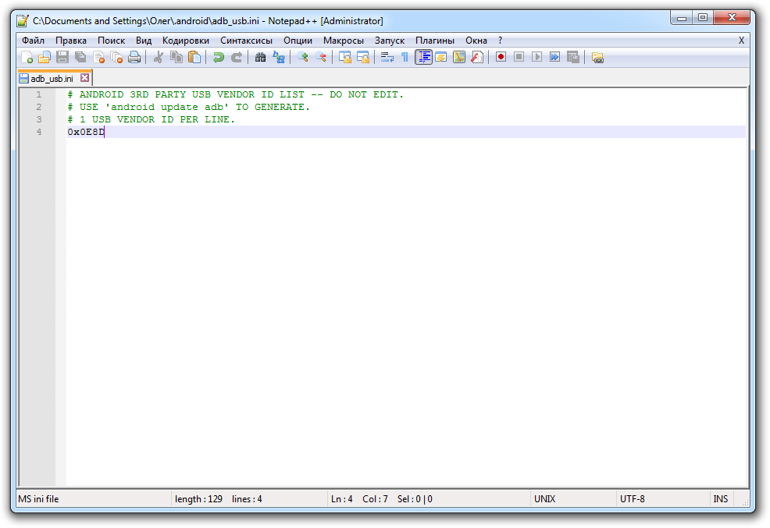The height and width of the screenshot is (528, 770).
Task: Select the adb_usb.ini tab
Action: [x=52, y=78]
